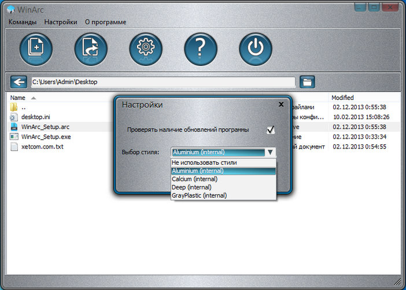The width and height of the screenshot is (406, 290).
Task: Collapse the style dropdown arrow
Action: [x=270, y=152]
